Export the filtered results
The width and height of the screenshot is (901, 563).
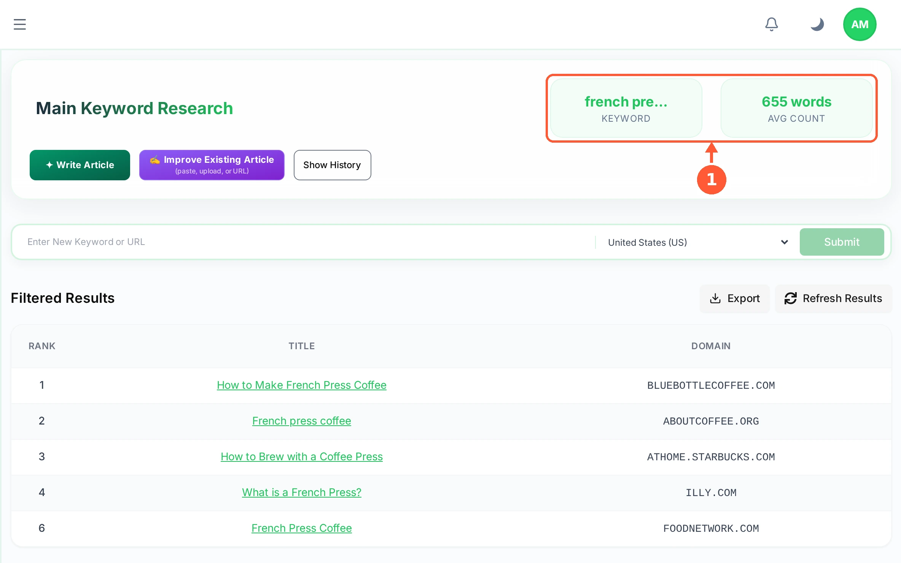point(734,298)
